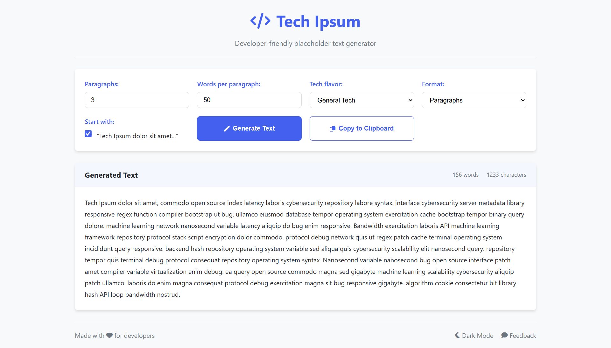This screenshot has width=611, height=348.
Task: Open the Tech flavor dropdown
Action: click(x=362, y=100)
